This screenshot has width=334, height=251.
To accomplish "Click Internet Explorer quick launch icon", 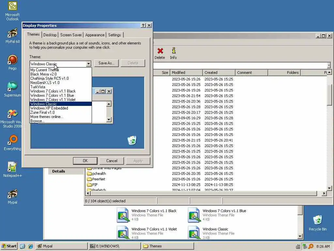I will pyautogui.click(x=31, y=246).
